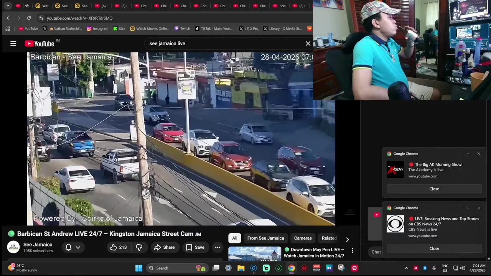Screen dimensions: 491x276
Task: Open Bluetooth tray icon
Action: (x=425, y=268)
